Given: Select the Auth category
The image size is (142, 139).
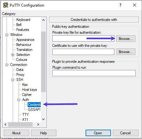Looking at the screenshot, I should point(26,100).
